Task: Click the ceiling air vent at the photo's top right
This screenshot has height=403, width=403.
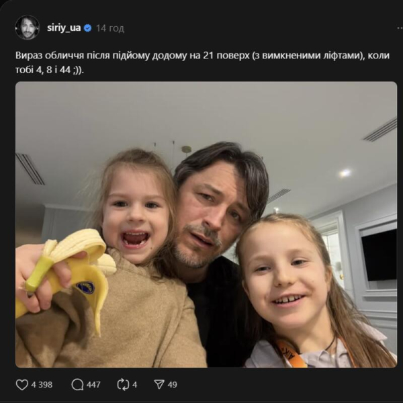Action: pyautogui.click(x=379, y=130)
